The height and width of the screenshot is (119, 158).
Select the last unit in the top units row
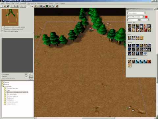149,26
